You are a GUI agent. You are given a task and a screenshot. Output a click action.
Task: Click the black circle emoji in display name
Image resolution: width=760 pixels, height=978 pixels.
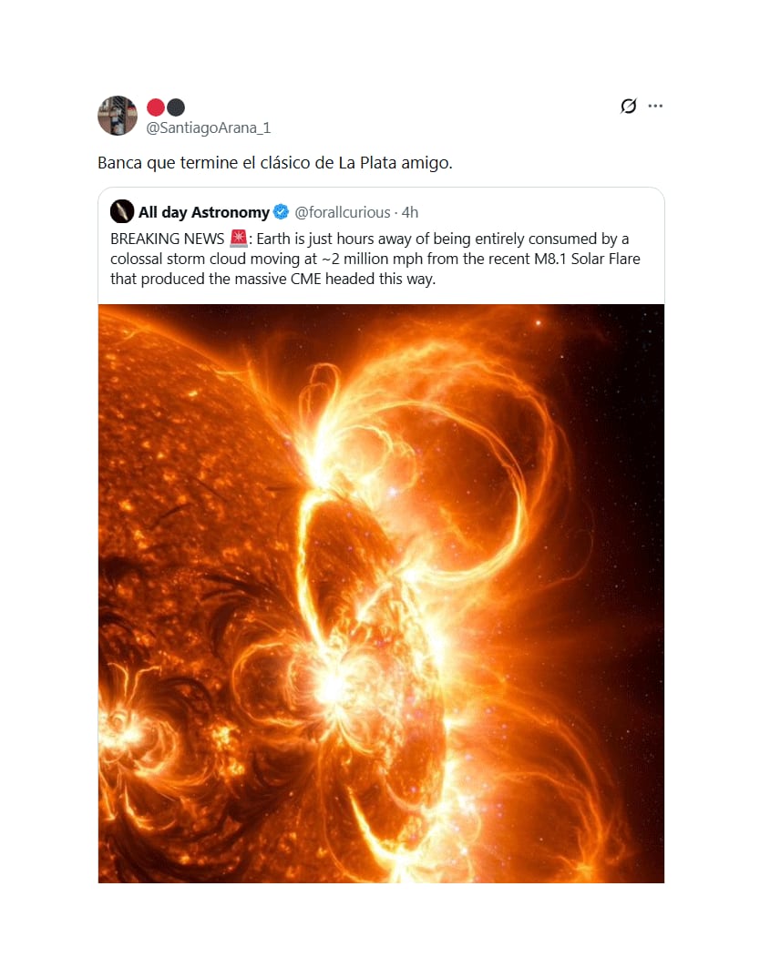tap(176, 107)
